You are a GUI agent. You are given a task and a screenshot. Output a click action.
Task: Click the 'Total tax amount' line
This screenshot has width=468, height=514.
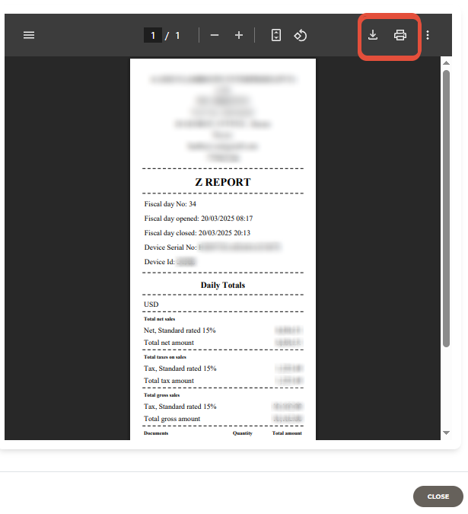pyautogui.click(x=169, y=381)
